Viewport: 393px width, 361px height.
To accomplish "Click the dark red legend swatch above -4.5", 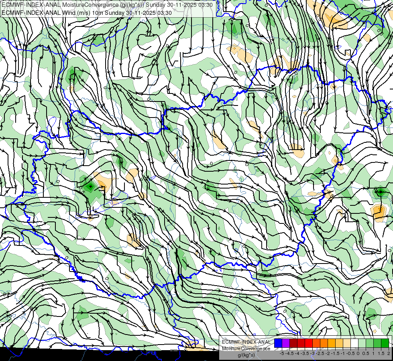I will [293, 343].
